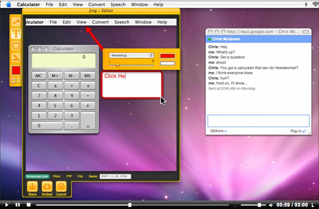This screenshot has height=209, width=319.
Task: Click the chat message input field
Action: click(258, 121)
